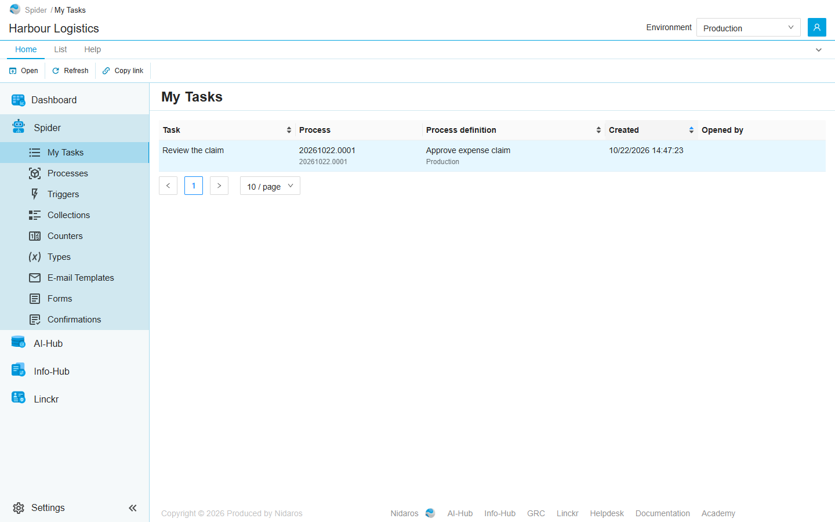Open My Tasks in the sidebar
Image resolution: width=835 pixels, height=522 pixels.
pos(74,153)
